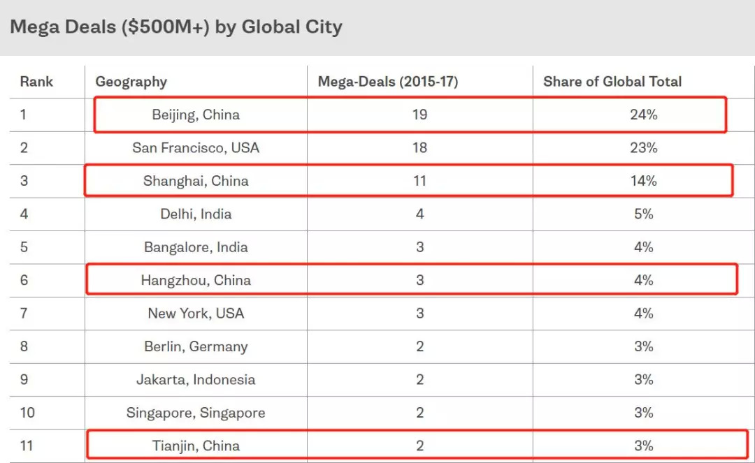Select the Shanghai, China cell

[x=196, y=181]
